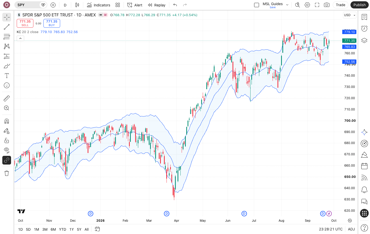Enter fullscreen mode
Screen dimensions: 370x234
tap(317, 5)
